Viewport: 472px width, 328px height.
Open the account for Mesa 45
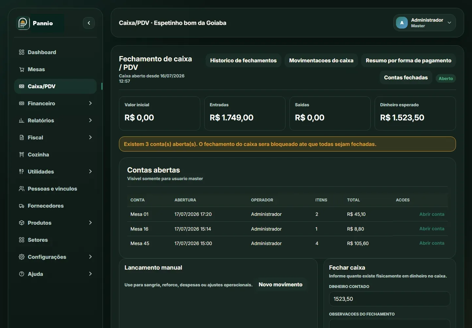432,243
